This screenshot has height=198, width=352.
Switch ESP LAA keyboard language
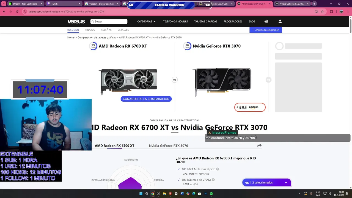pos(318,194)
